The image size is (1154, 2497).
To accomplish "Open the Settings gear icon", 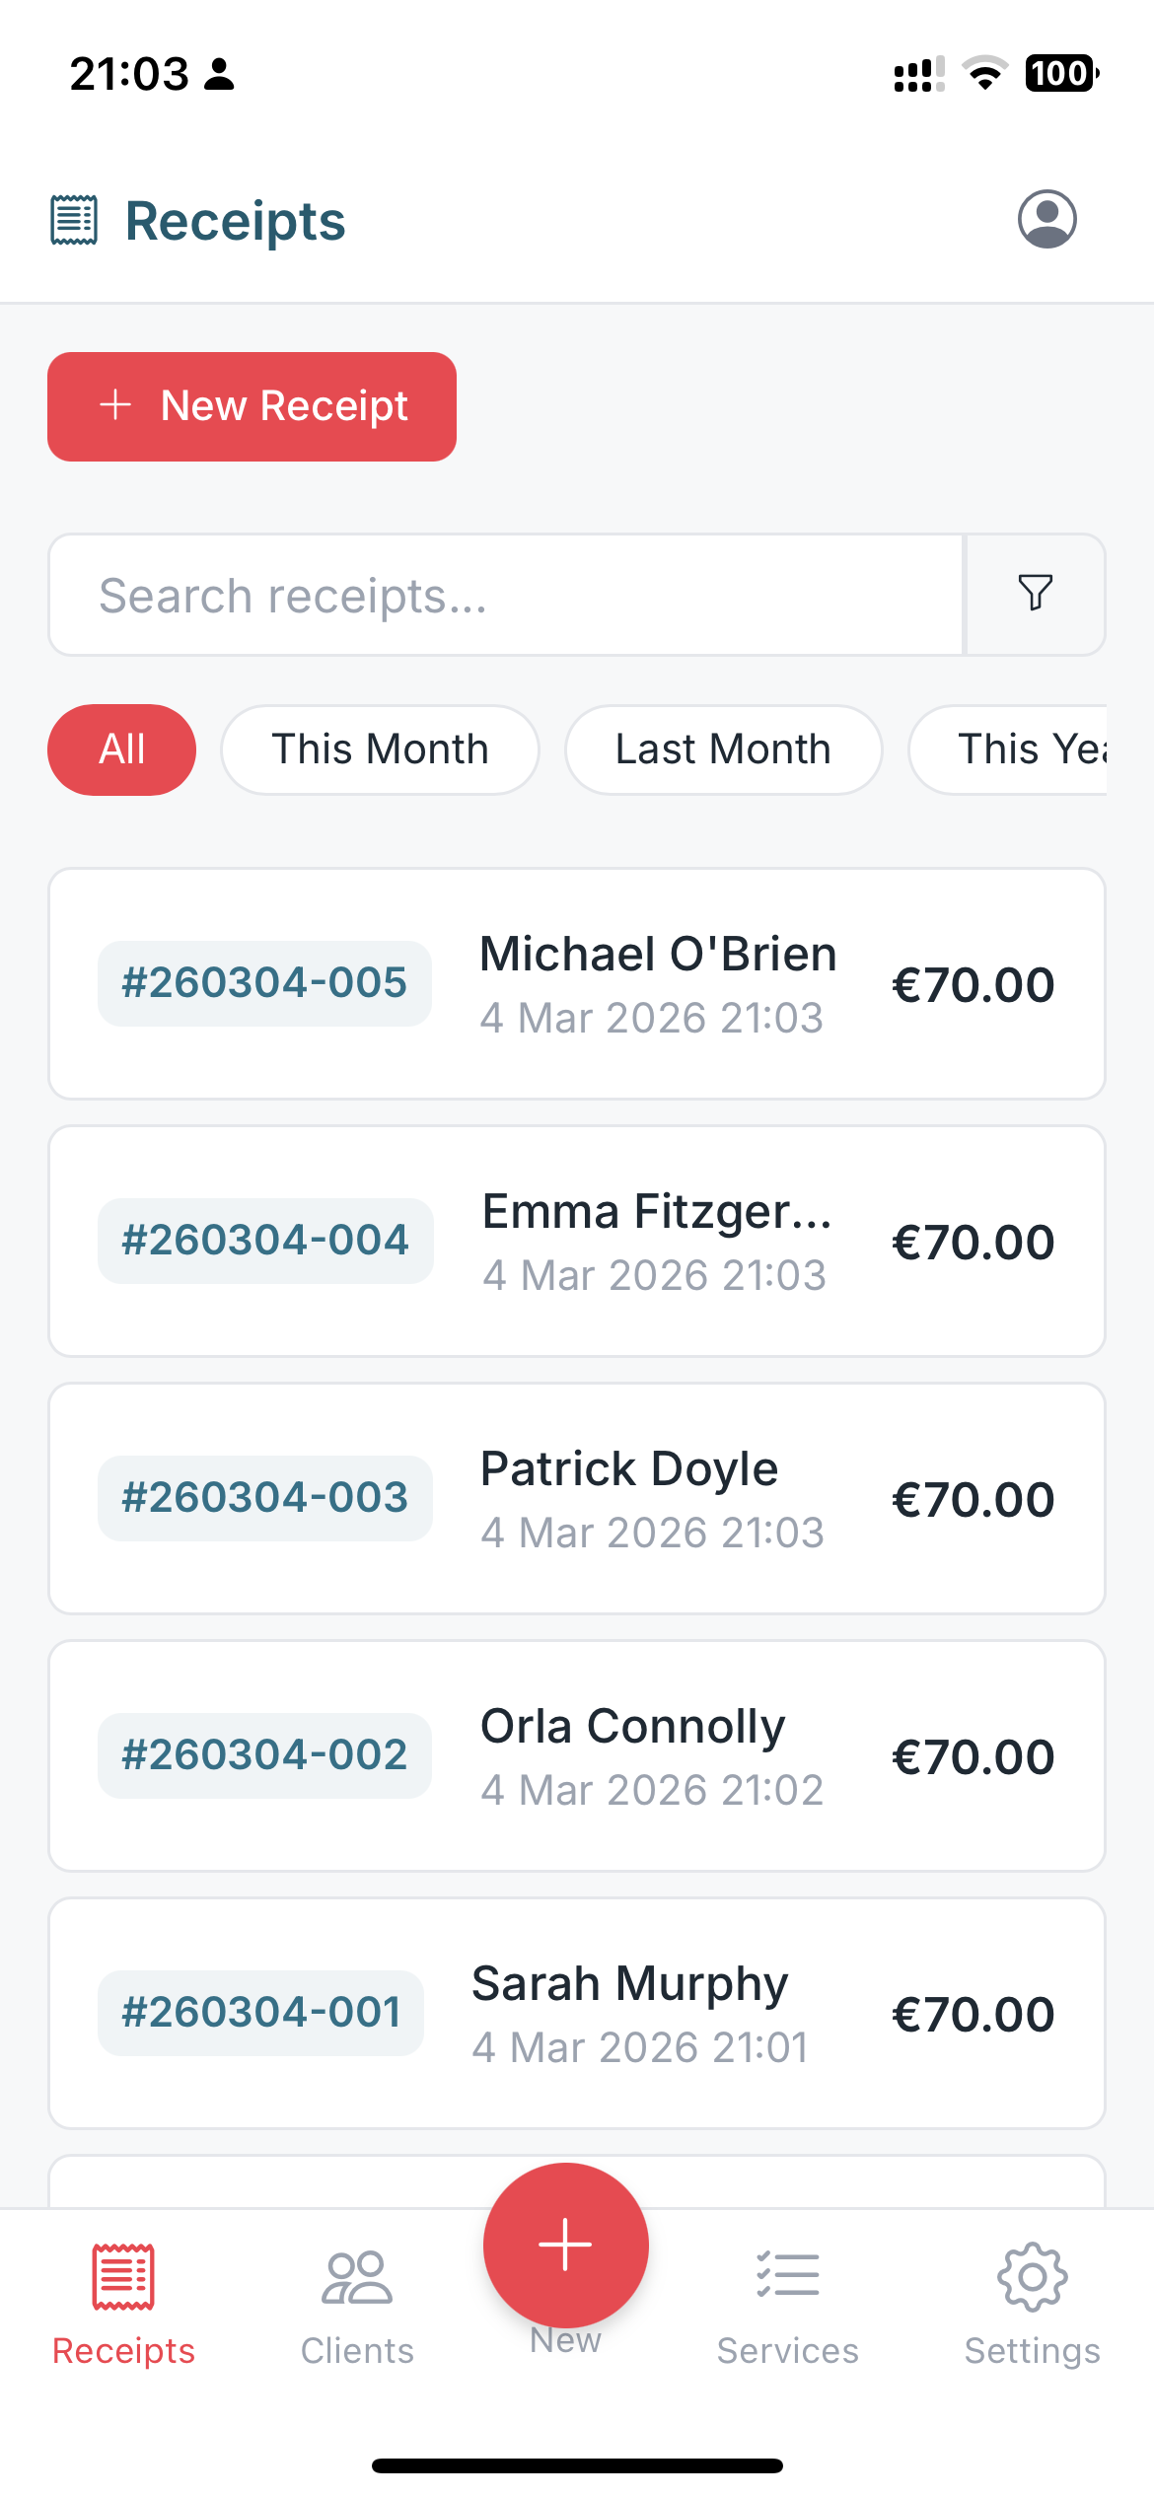I will pyautogui.click(x=1032, y=2277).
